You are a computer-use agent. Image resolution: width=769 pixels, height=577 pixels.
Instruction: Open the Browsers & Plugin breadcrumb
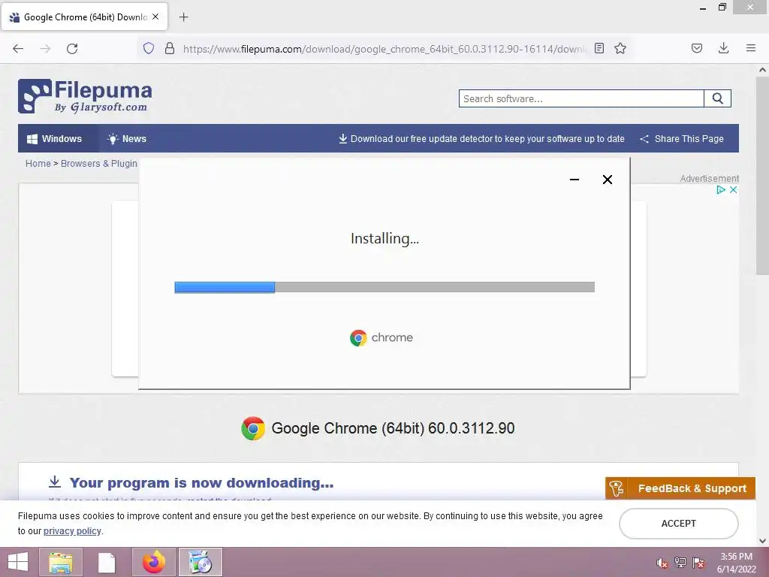coord(99,163)
